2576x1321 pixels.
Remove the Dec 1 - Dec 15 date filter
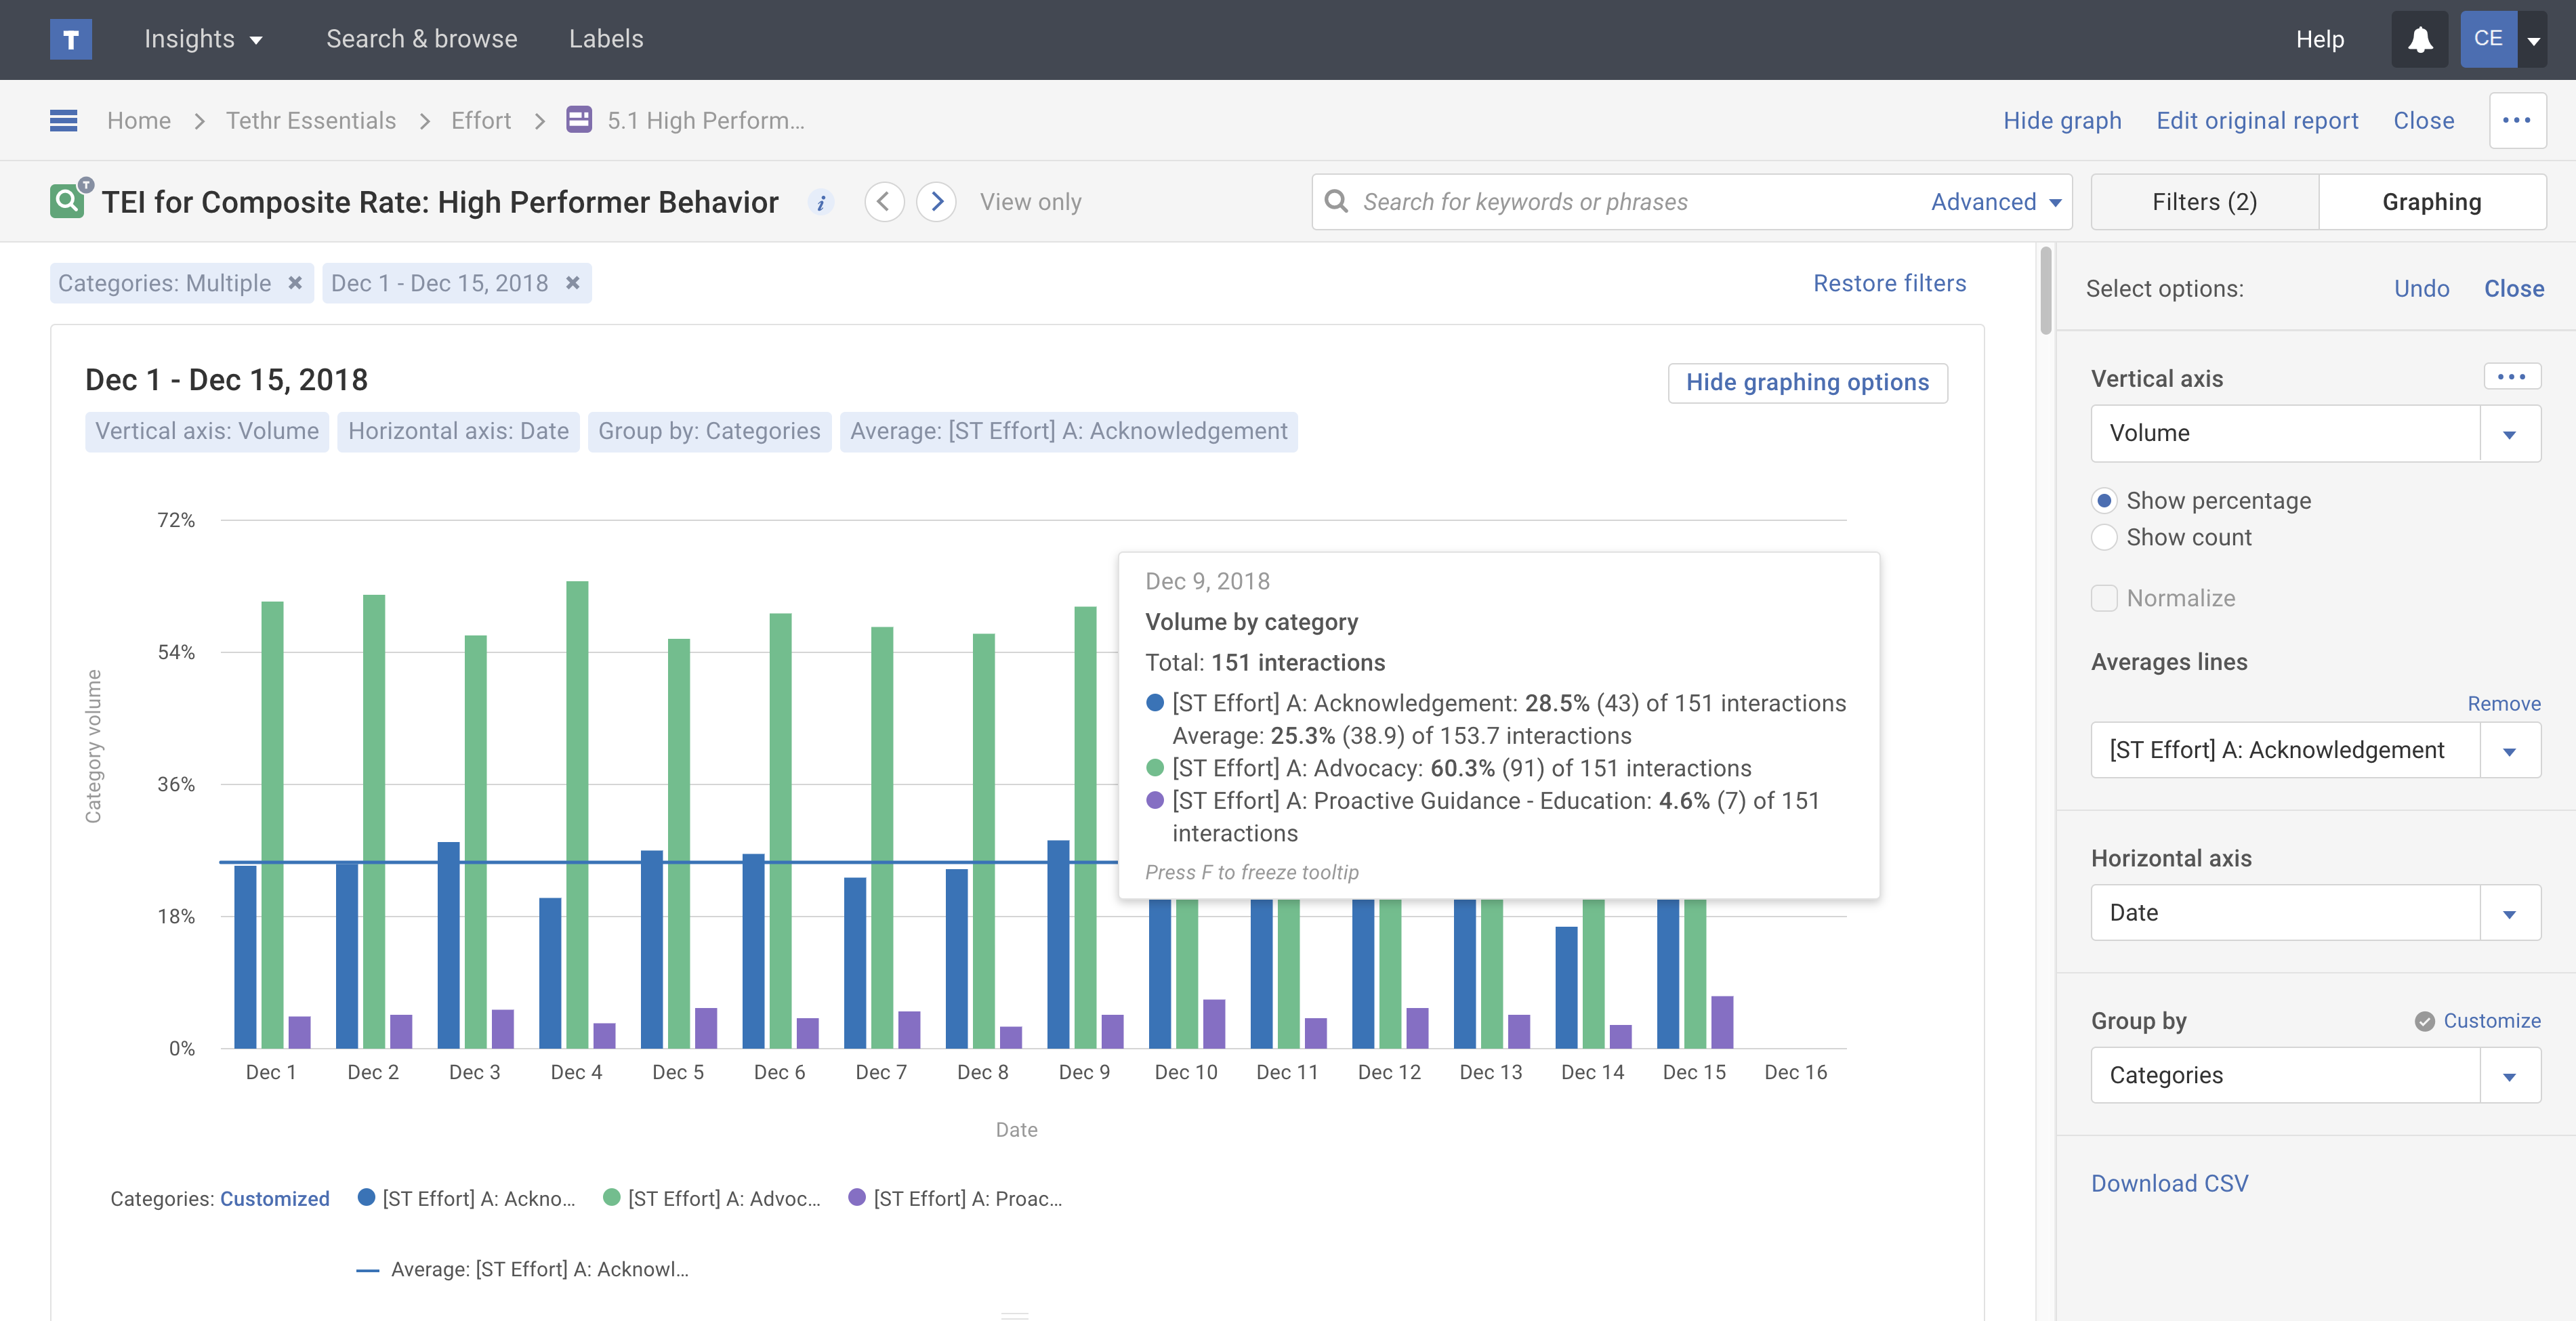coord(573,283)
